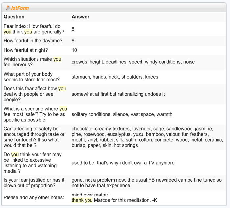Viewport: 230px width, 208px height.
Task: Click the answer 10 for night fear
Action: [74, 50]
